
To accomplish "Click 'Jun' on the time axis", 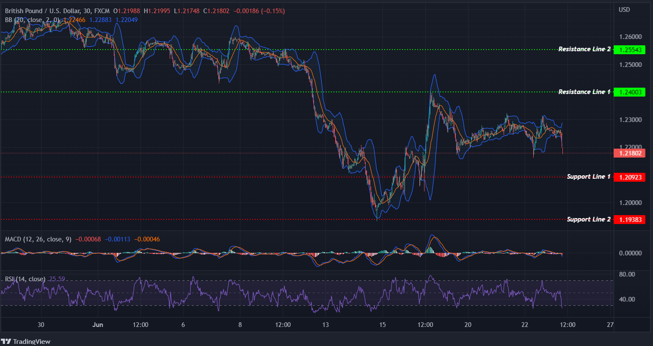I will coord(98,324).
